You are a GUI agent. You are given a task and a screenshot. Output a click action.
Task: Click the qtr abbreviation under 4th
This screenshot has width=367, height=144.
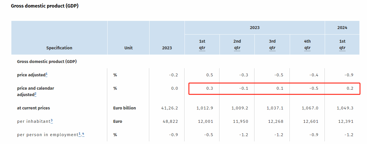[x=307, y=48]
